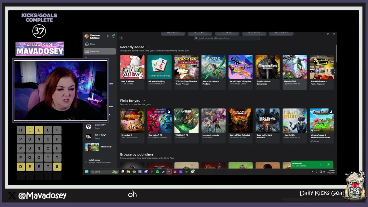
Task: Open the notifications bell icon
Action: [x=113, y=36]
